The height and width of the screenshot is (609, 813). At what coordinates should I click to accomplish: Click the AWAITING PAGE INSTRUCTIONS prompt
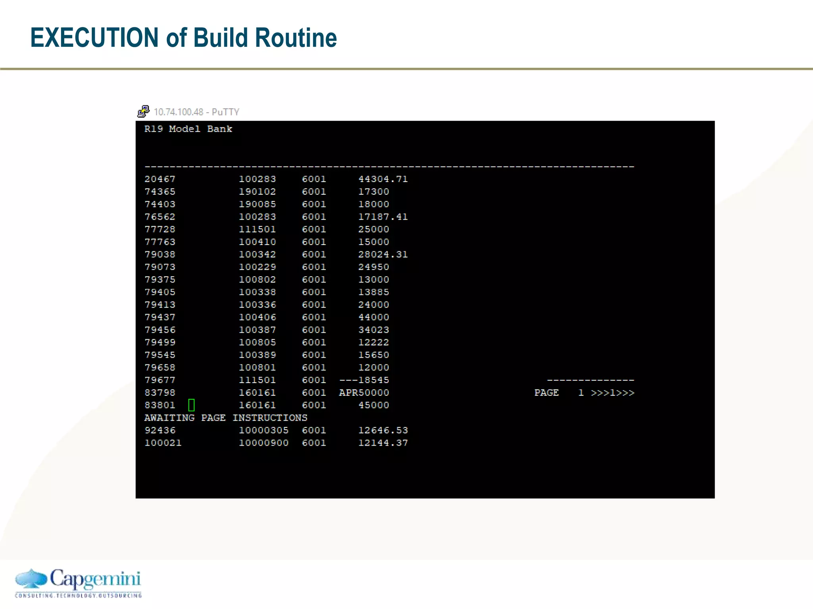(226, 418)
